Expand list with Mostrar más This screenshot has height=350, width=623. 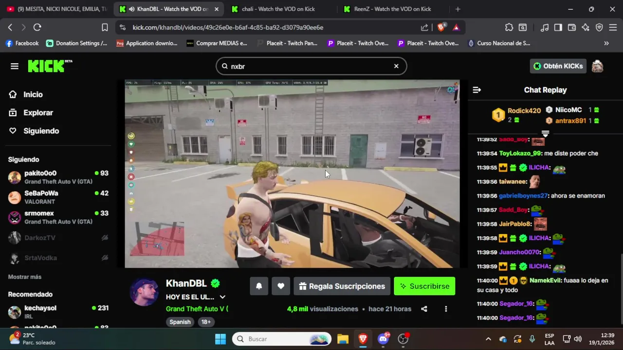(25, 277)
